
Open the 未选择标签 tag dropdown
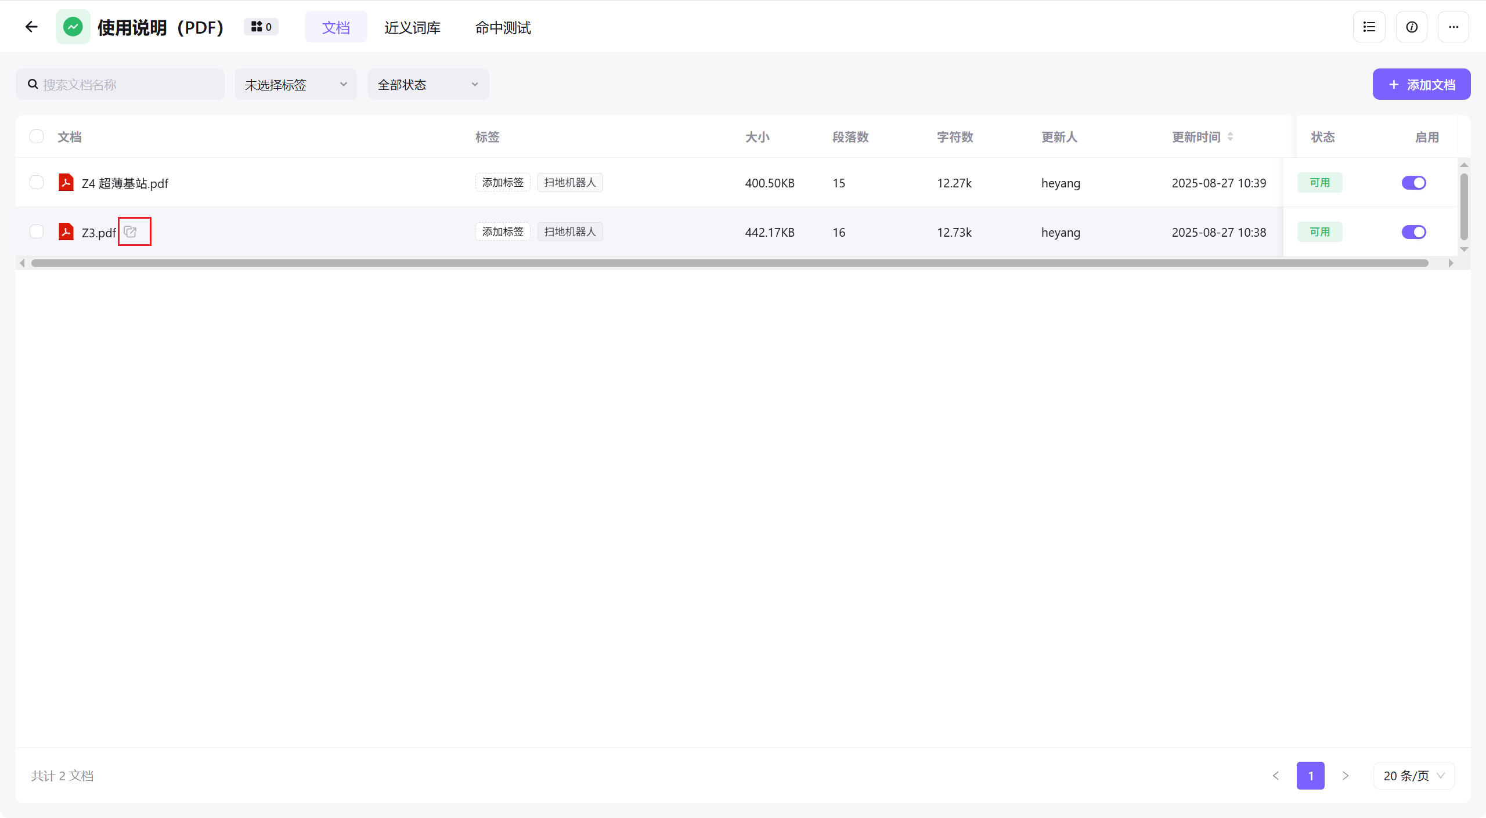click(x=295, y=85)
